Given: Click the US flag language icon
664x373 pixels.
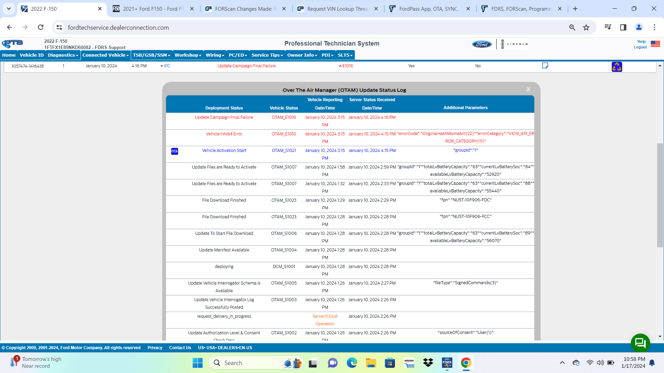Looking at the screenshot, I should (655, 44).
